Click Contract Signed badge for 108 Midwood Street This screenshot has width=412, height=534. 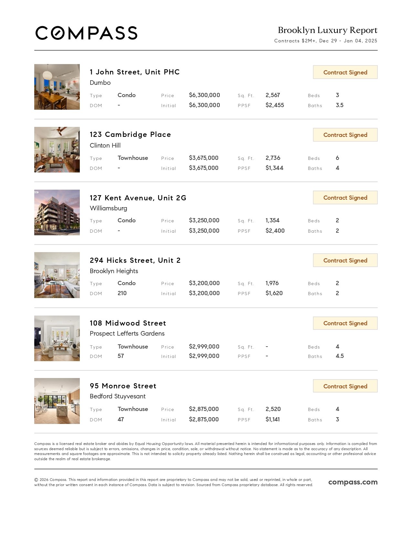coord(345,323)
